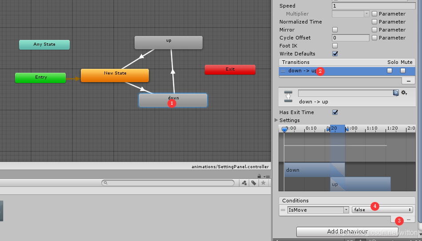Screen dimensions: 422x241
Task: Open the false condition value dropdown
Action: pos(382,210)
